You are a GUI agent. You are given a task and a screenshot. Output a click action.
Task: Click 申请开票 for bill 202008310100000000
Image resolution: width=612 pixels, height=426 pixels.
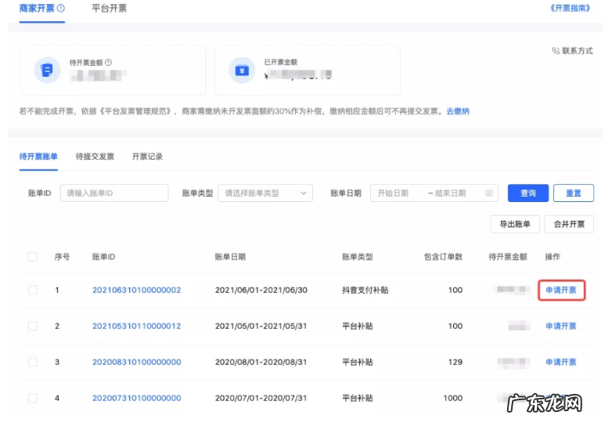561,362
